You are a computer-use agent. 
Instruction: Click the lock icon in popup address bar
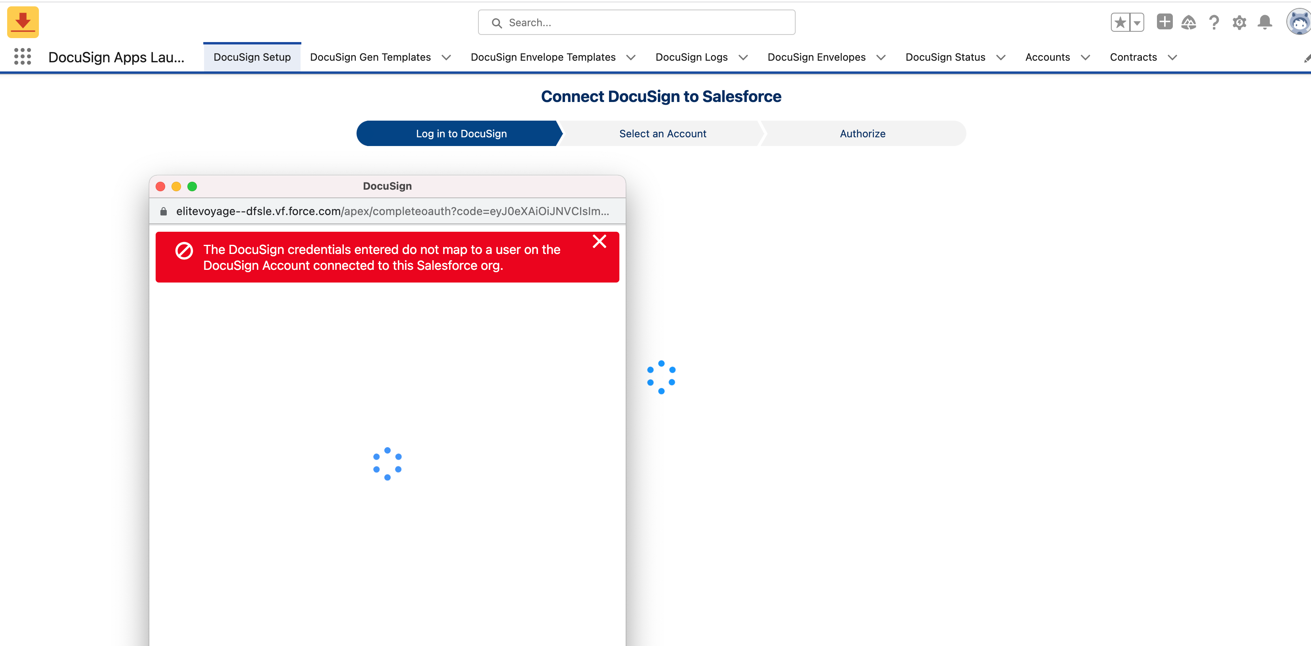163,211
